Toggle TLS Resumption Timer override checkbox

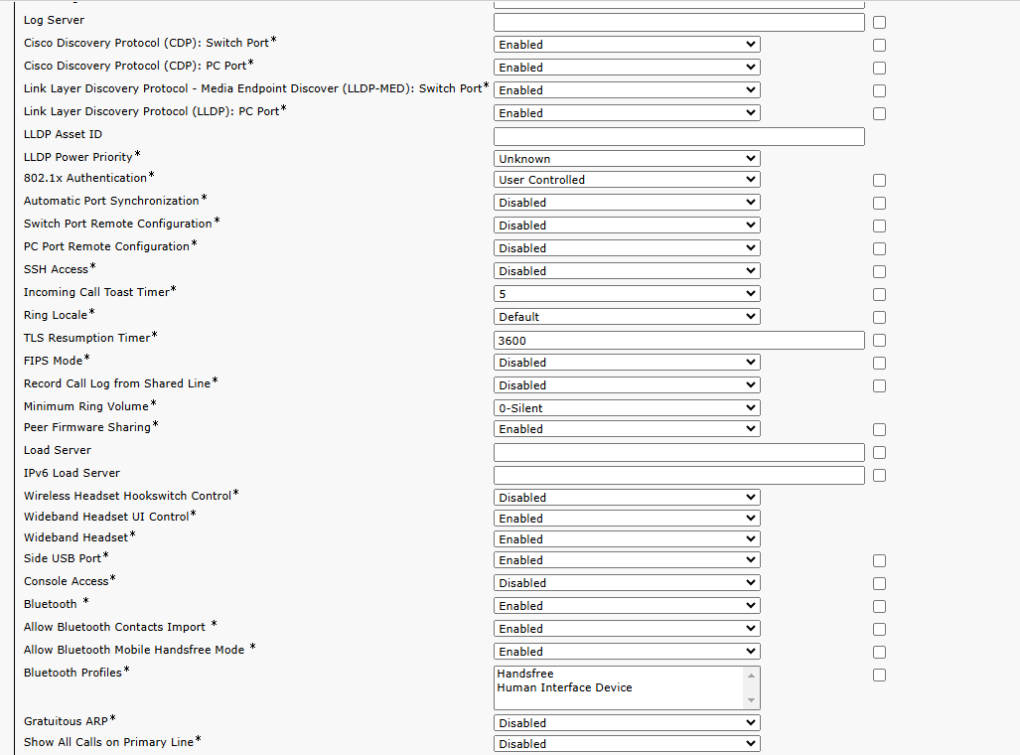[880, 340]
